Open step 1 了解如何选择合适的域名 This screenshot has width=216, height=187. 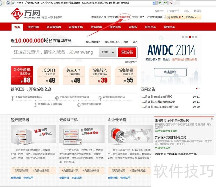pyautogui.click(x=28, y=97)
